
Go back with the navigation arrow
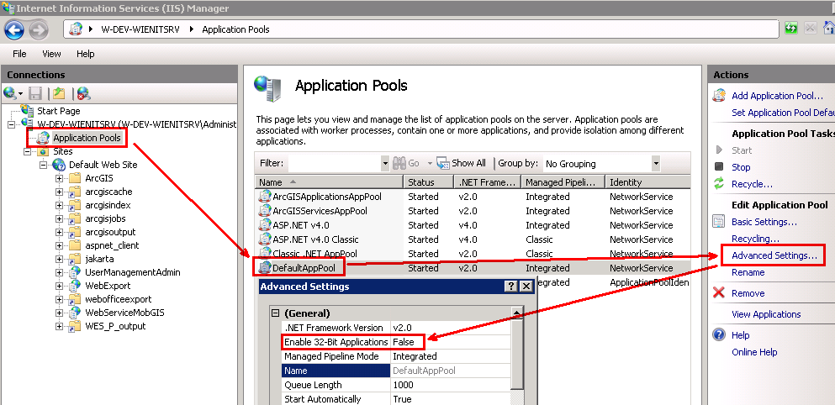pos(14,29)
